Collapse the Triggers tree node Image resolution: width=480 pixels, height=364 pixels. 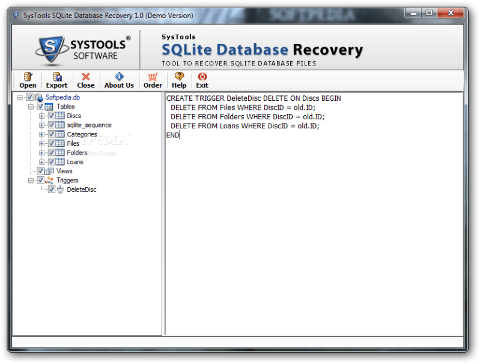point(31,181)
